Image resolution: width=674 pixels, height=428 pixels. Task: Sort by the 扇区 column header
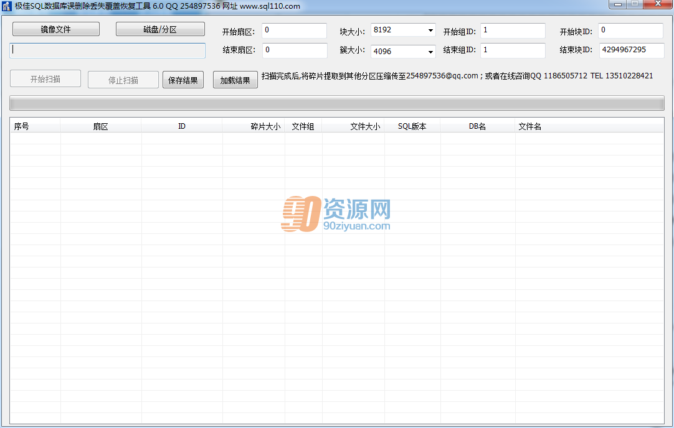(x=100, y=126)
